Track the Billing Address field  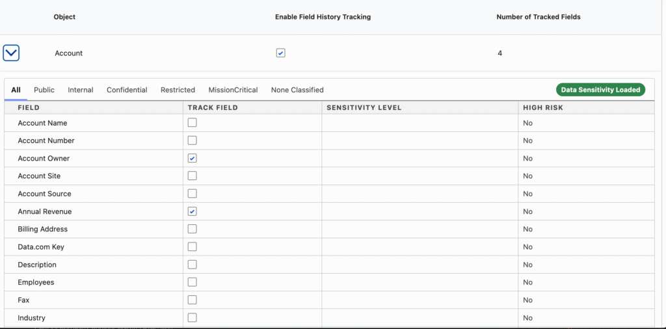(x=192, y=229)
